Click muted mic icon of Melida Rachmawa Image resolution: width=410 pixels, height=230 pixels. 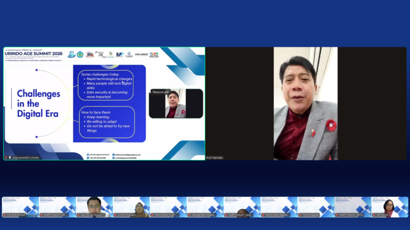[190, 215]
